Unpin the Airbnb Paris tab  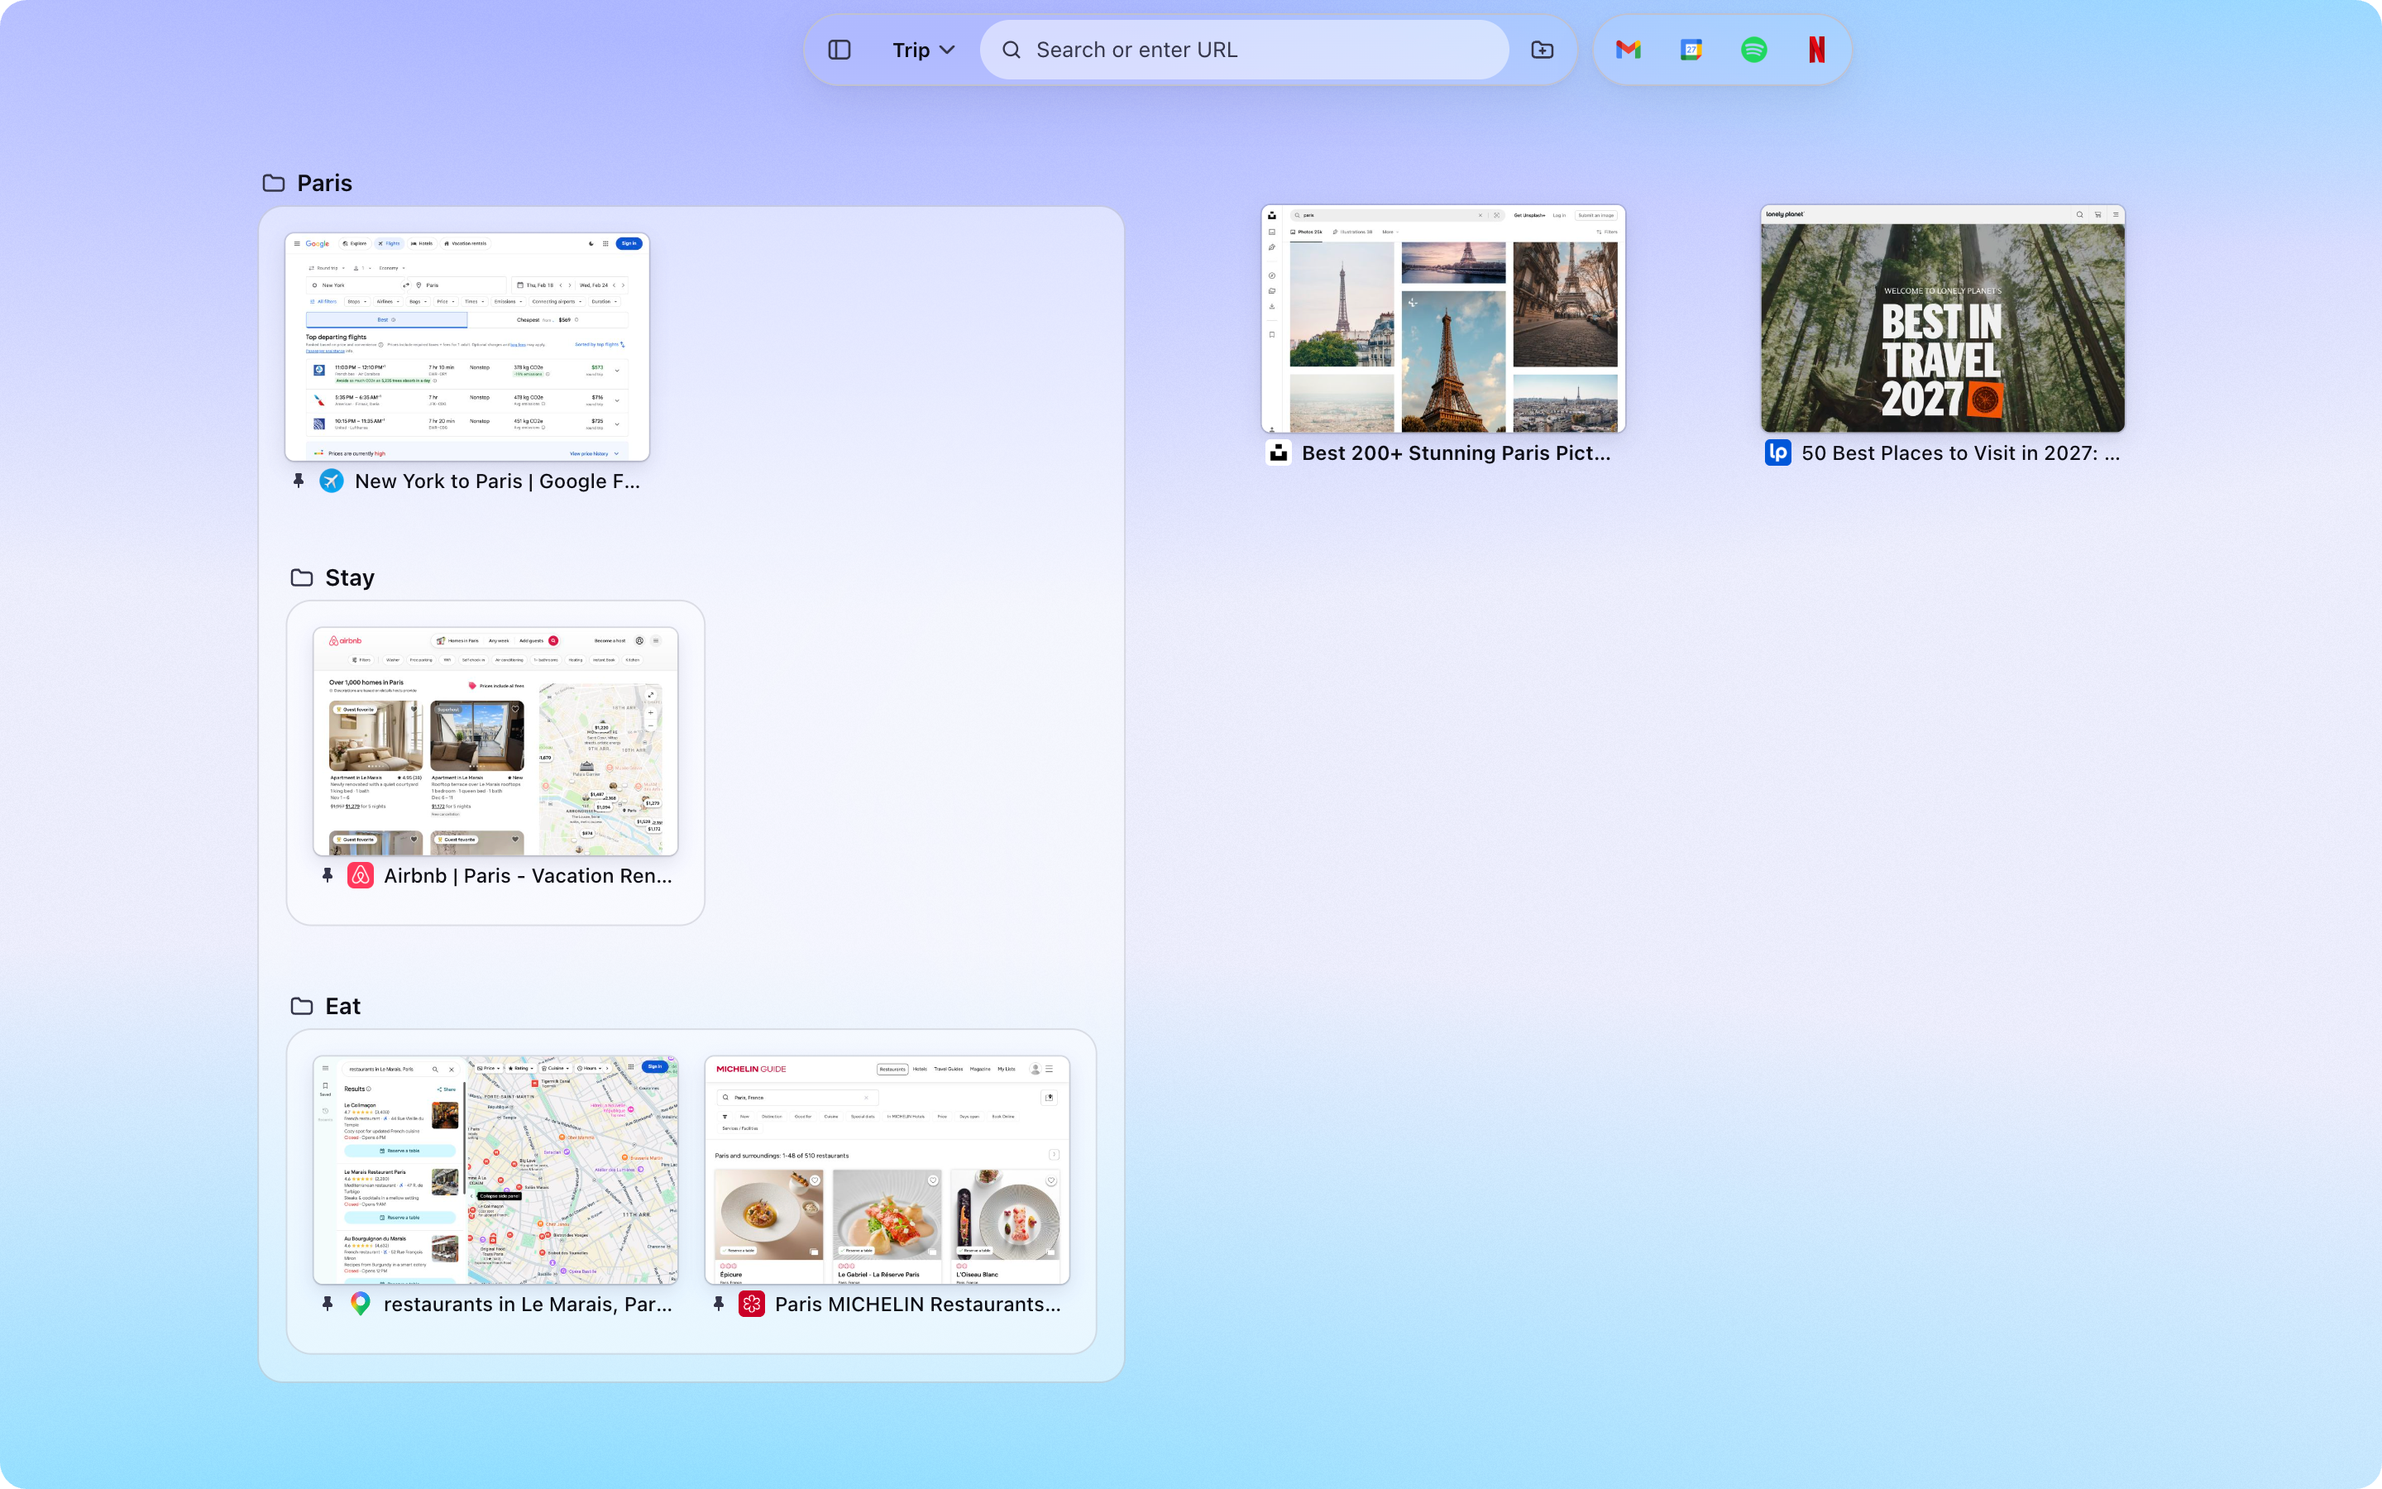(328, 875)
